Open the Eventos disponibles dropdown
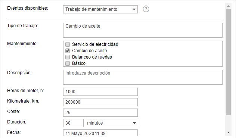The height and width of the screenshot is (138, 236). pyautogui.click(x=100, y=9)
